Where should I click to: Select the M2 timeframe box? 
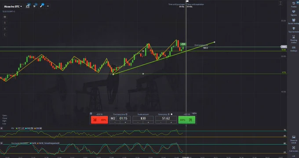coord(113,118)
